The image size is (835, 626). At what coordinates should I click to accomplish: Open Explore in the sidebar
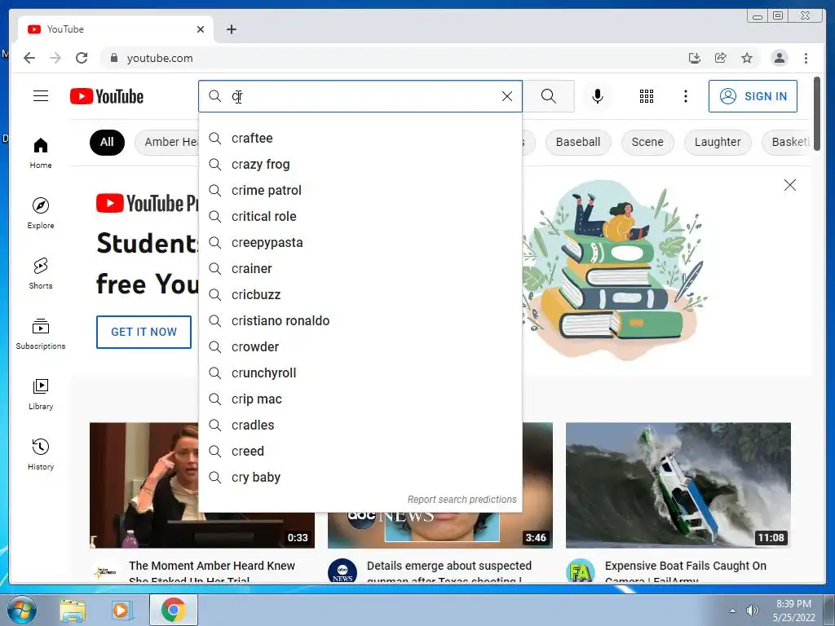click(41, 213)
